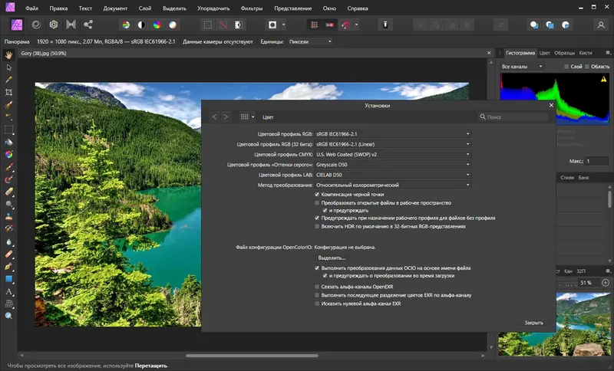Enable 'Исказить нулевой альфа-канал EXR' checkbox
Viewport: 614px width, 371px height.
tap(317, 304)
